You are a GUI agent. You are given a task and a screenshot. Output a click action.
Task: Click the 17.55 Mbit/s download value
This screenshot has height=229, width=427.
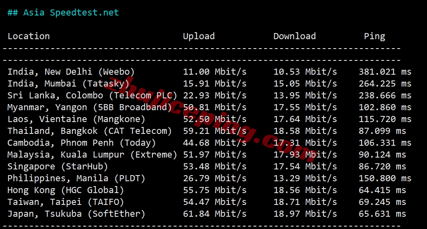[305, 107]
